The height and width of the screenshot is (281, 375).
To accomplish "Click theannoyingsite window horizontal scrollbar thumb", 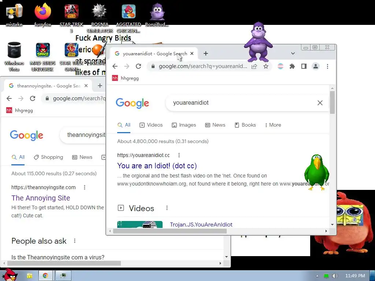I will (64, 263).
